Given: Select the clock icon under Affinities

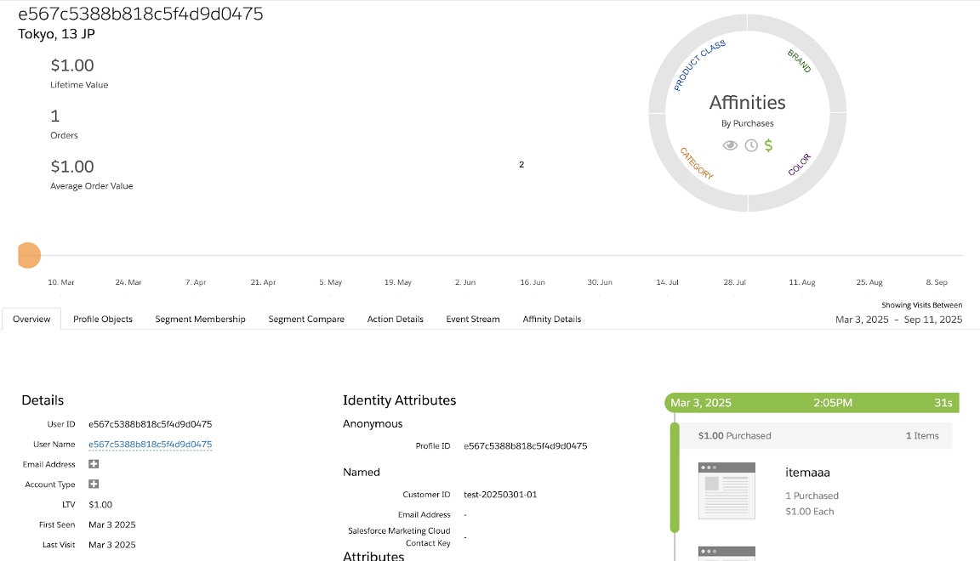Looking at the screenshot, I should [x=750, y=145].
